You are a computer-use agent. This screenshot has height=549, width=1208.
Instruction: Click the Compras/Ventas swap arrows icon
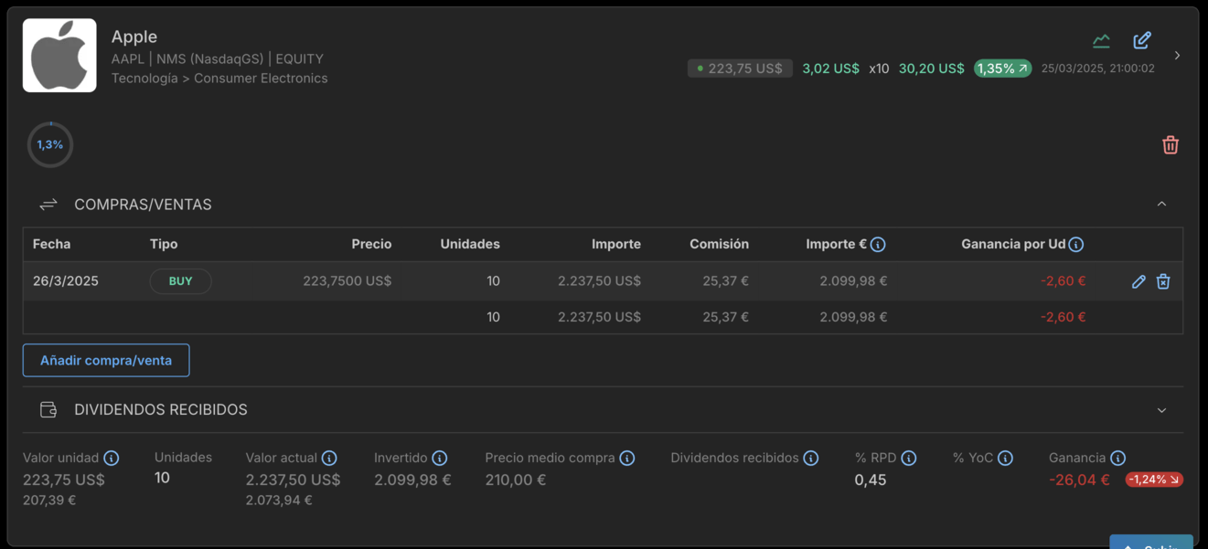[x=48, y=205]
